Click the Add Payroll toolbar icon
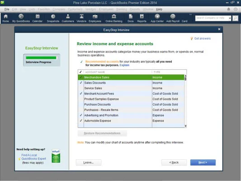241x181 pixels. [173, 18]
